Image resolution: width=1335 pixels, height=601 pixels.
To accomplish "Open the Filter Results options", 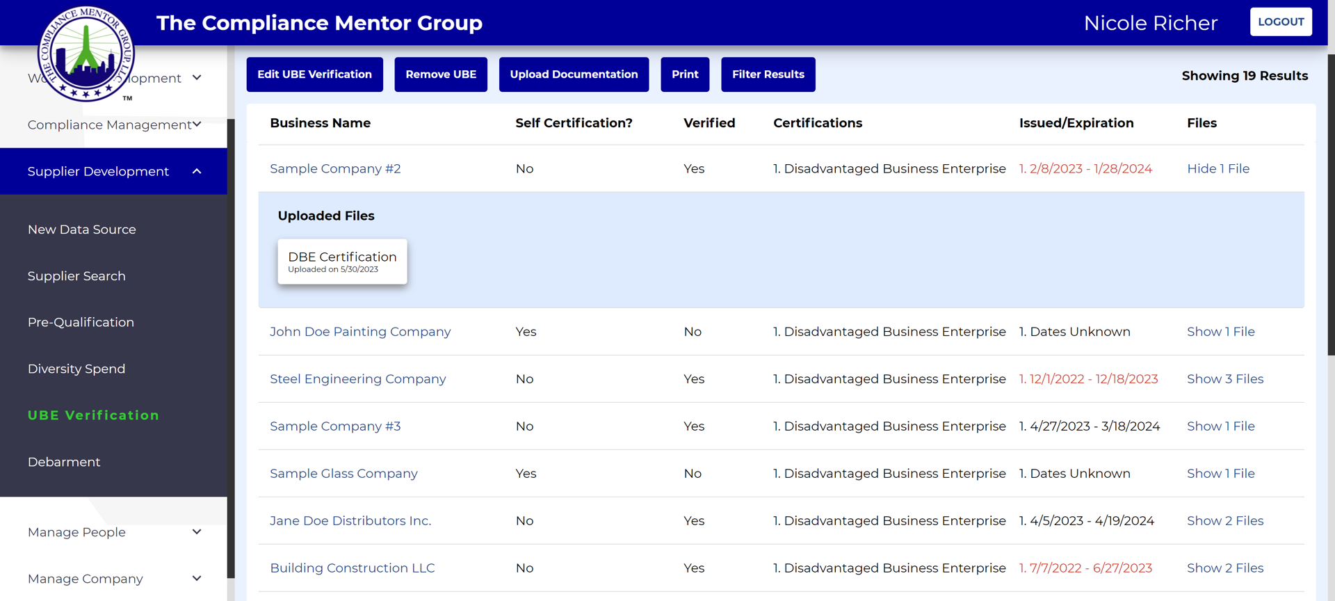I will click(x=768, y=74).
